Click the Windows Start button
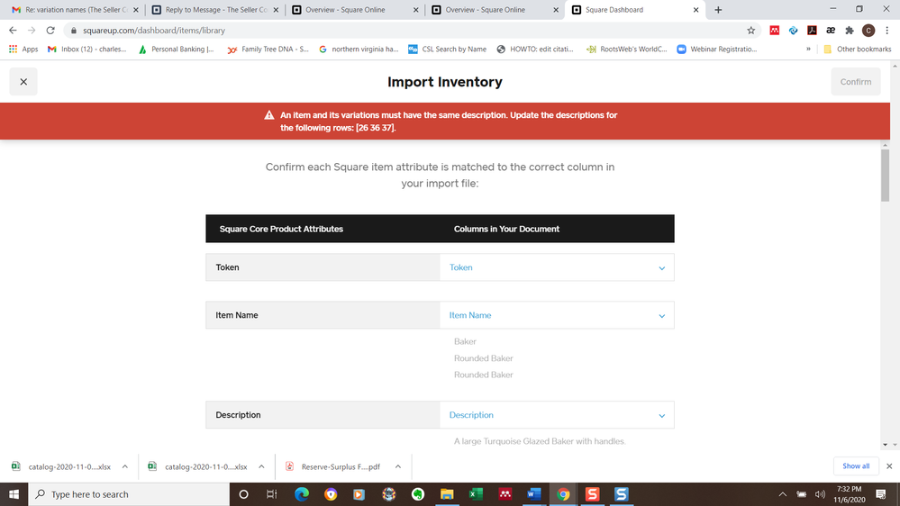900x506 pixels. 14,494
